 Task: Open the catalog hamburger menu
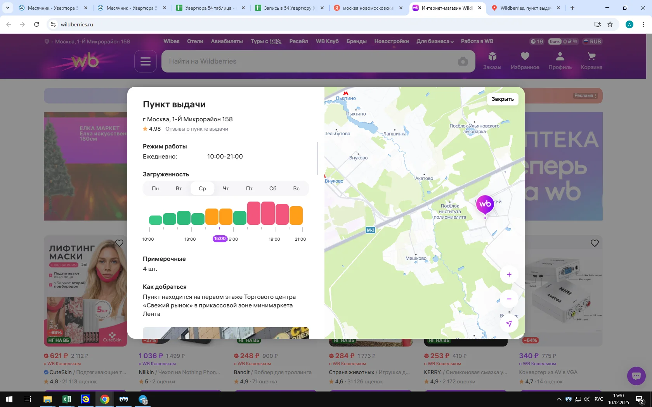pyautogui.click(x=146, y=61)
